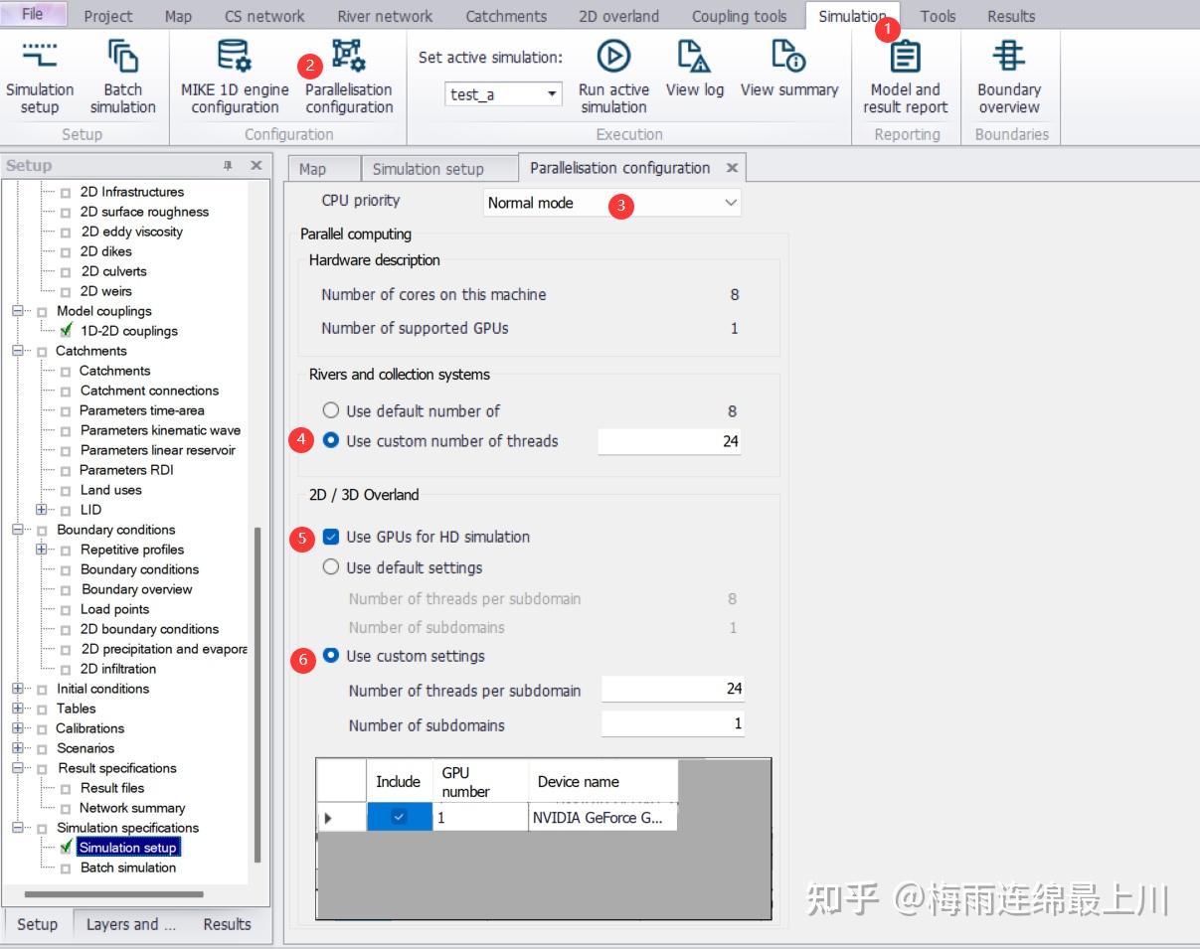Select Use default number of threads radio

(x=331, y=410)
